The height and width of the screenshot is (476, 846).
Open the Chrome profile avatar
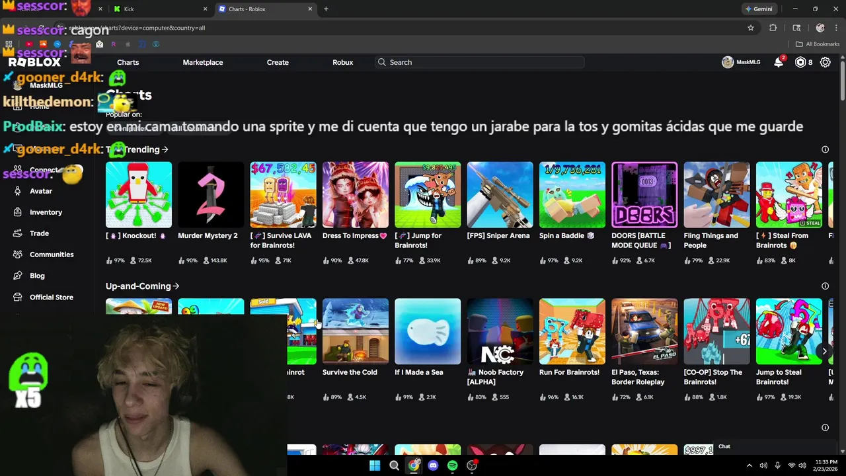point(820,28)
